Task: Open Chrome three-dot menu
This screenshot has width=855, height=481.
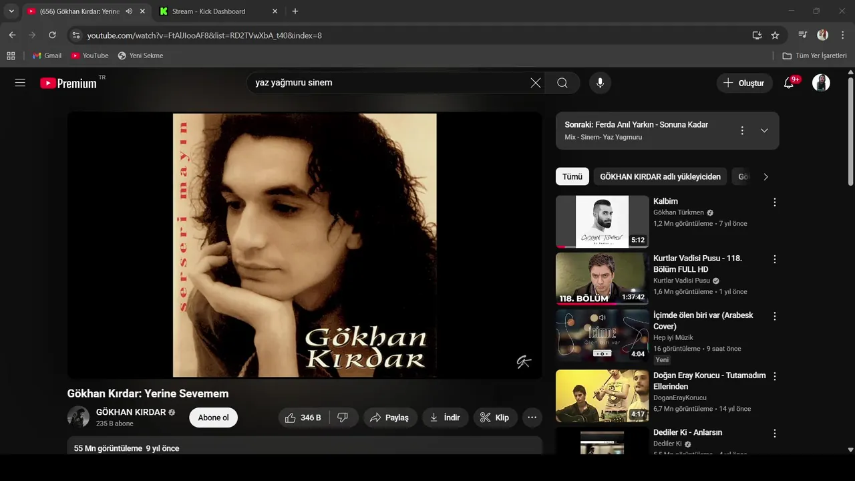Action: [842, 35]
